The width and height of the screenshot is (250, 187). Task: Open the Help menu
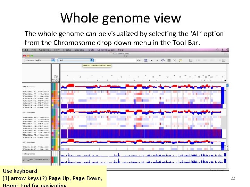point(121,50)
